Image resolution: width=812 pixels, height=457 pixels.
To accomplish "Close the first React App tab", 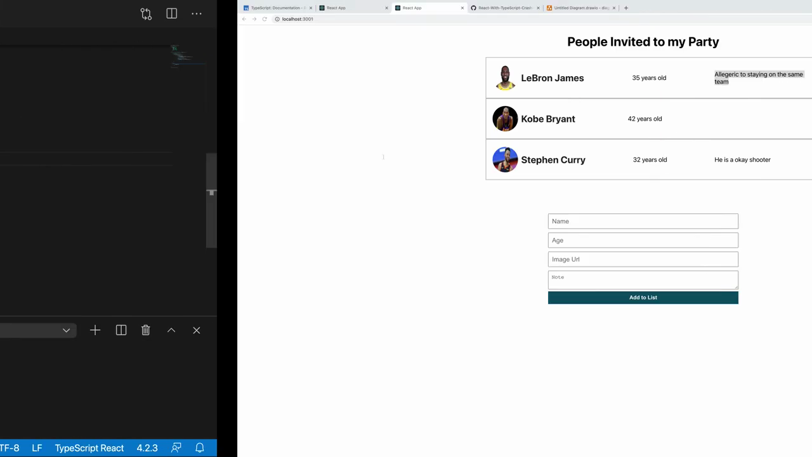I will click(x=386, y=8).
